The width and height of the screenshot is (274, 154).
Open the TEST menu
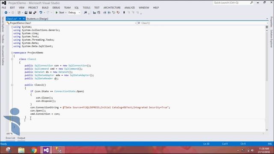coord(97,8)
